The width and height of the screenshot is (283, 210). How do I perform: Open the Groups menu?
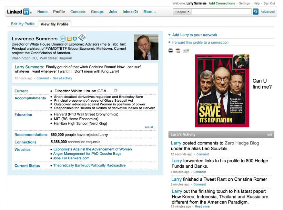click(97, 12)
